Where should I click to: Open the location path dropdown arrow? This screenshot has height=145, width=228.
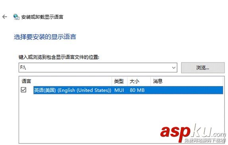173,68
